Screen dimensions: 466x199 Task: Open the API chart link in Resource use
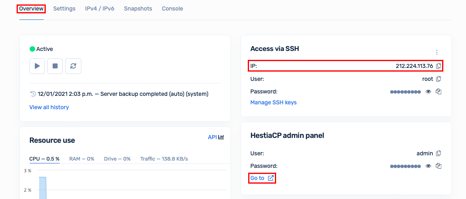click(x=216, y=137)
